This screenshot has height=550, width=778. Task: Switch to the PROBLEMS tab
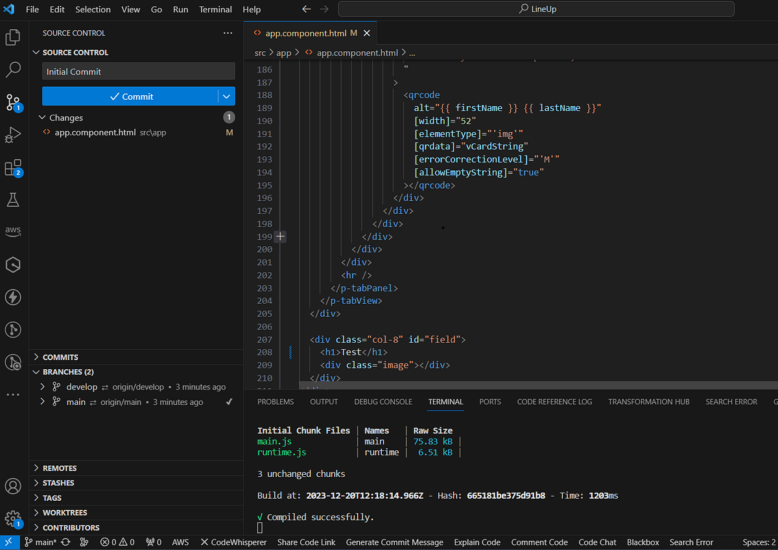pos(275,402)
